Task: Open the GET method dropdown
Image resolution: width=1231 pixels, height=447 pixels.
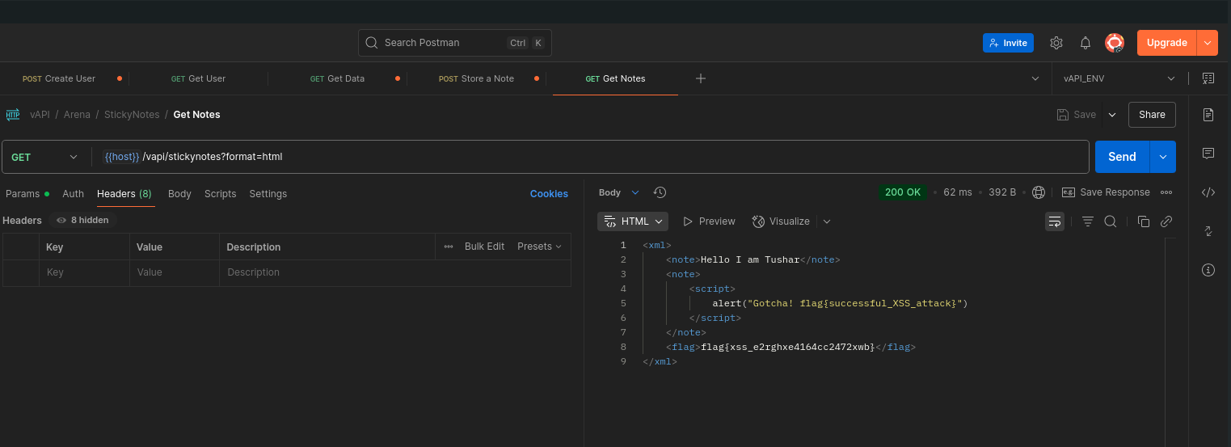Action: click(x=44, y=157)
